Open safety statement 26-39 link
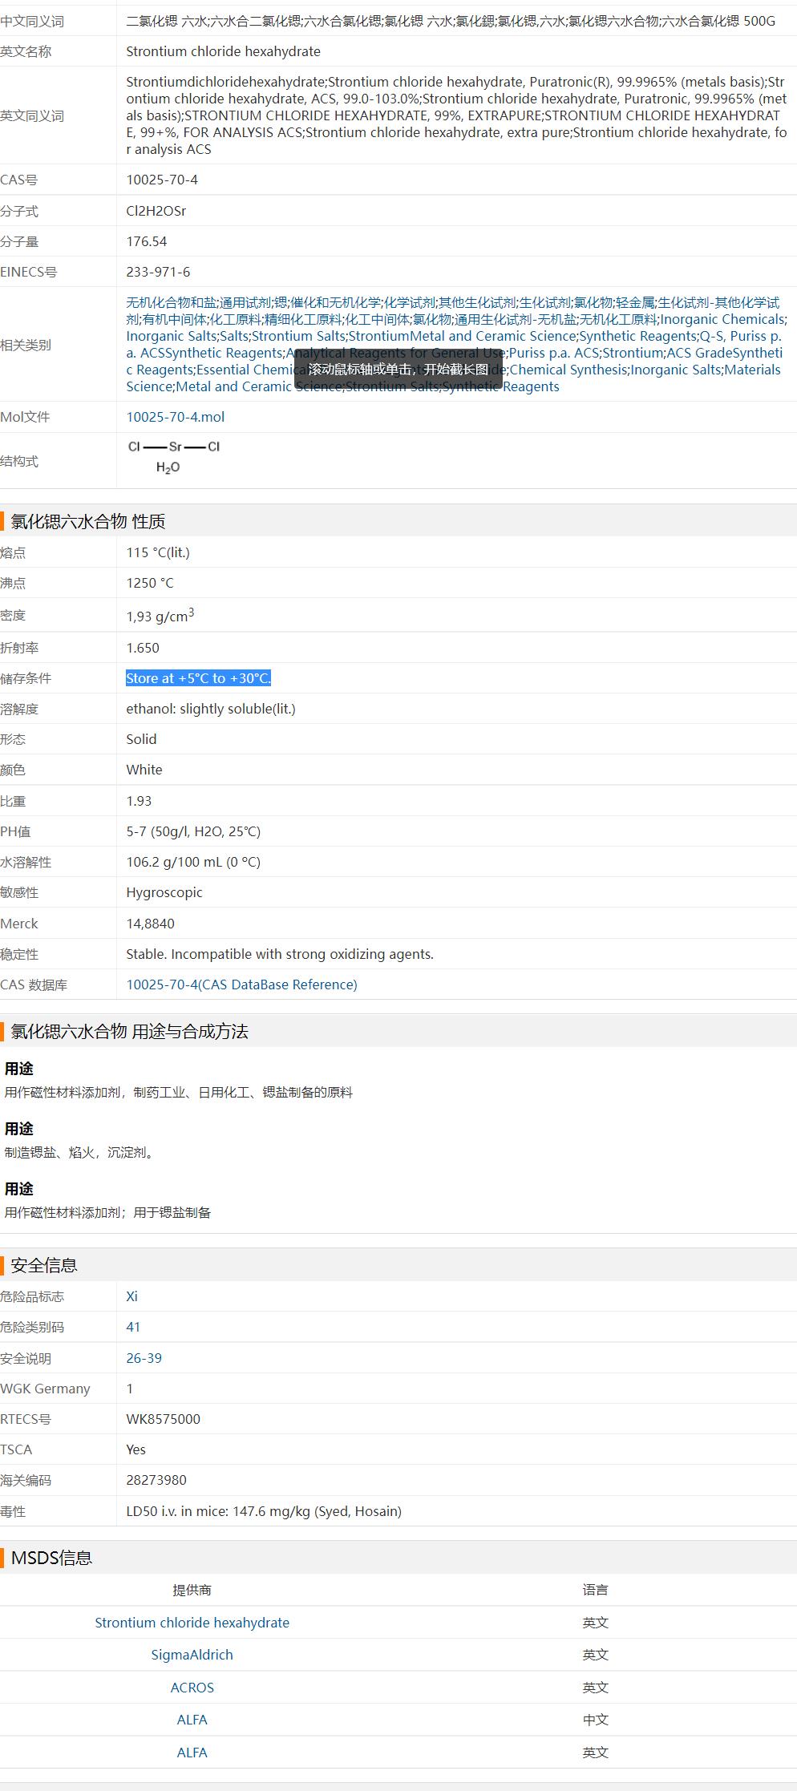797x1791 pixels. 144,1358
